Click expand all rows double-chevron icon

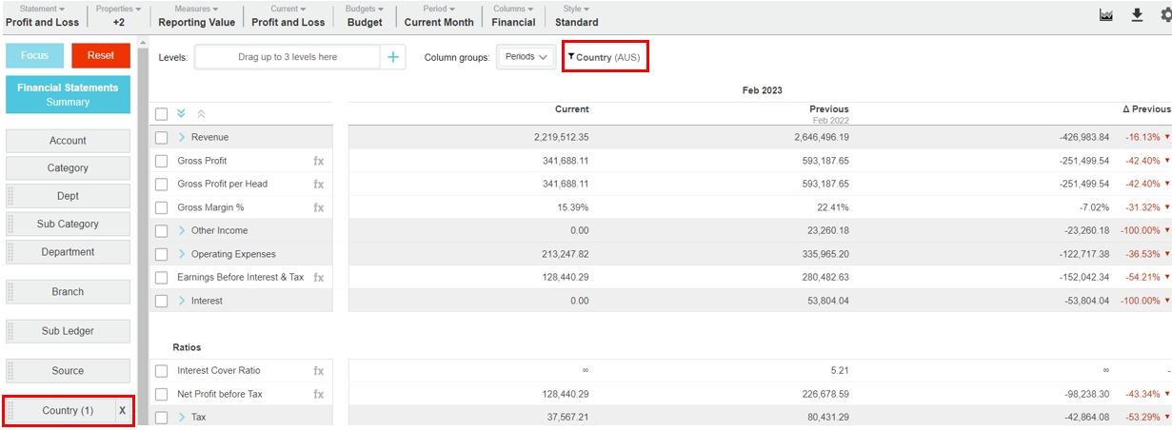pyautogui.click(x=182, y=113)
